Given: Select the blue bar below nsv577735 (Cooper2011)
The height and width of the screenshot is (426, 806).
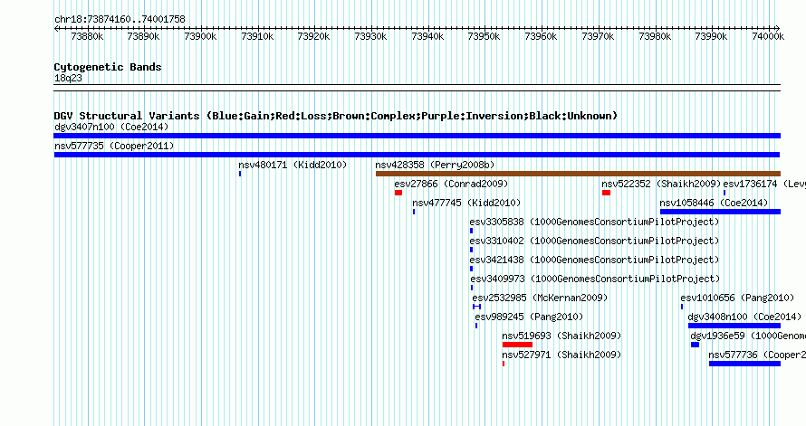Looking at the screenshot, I should (x=417, y=155).
